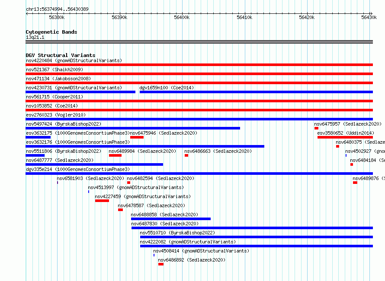This screenshot has height=281, width=385.
Task: Click the red bar of esv3580652
Action: coord(345,137)
